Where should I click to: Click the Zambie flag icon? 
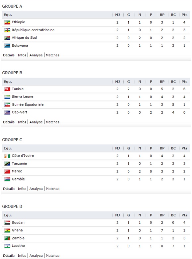click(x=7, y=238)
